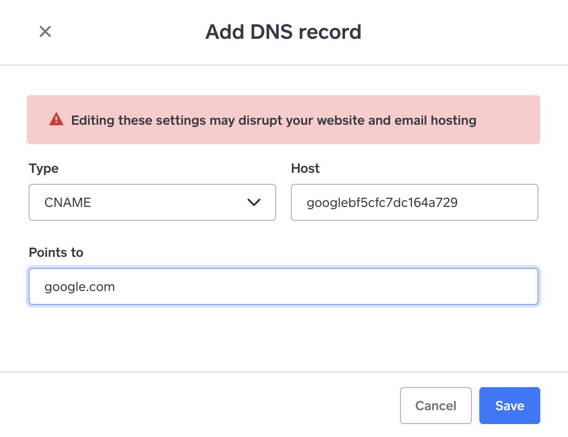568x437 pixels.
Task: Click the Type field label
Action: pos(44,169)
